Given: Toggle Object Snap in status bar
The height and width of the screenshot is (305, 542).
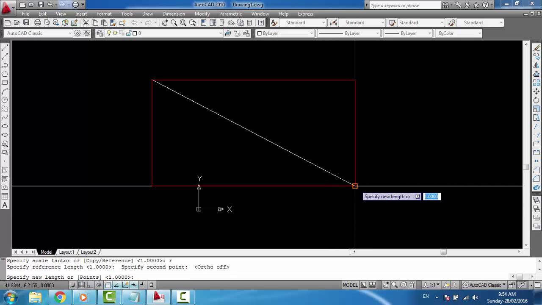Looking at the screenshot, I should [108, 285].
